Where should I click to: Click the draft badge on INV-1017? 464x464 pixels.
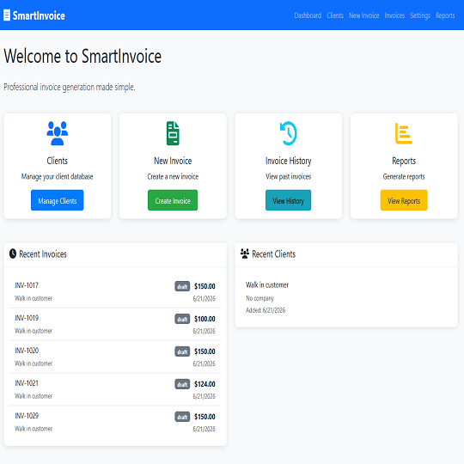(x=182, y=286)
